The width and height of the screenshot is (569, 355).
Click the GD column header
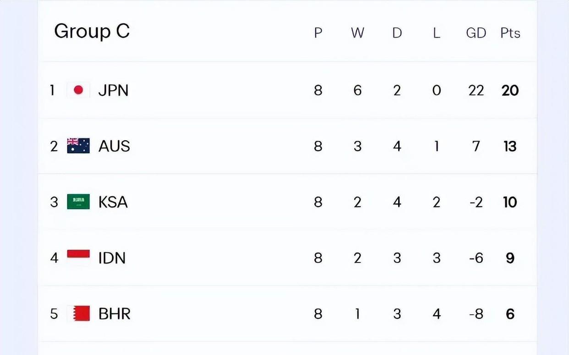[476, 33]
